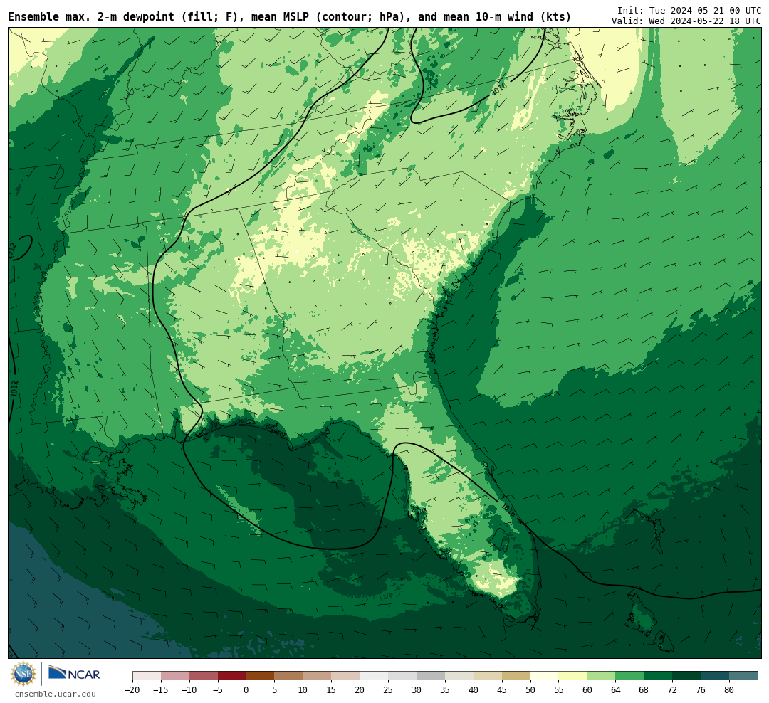Click the colorbar tick label -20
The height and width of the screenshot is (703, 769).
click(x=132, y=689)
